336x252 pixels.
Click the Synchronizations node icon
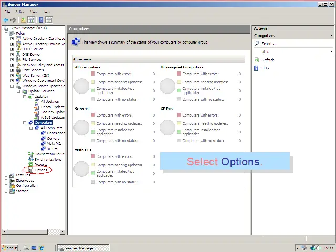pos(31,159)
